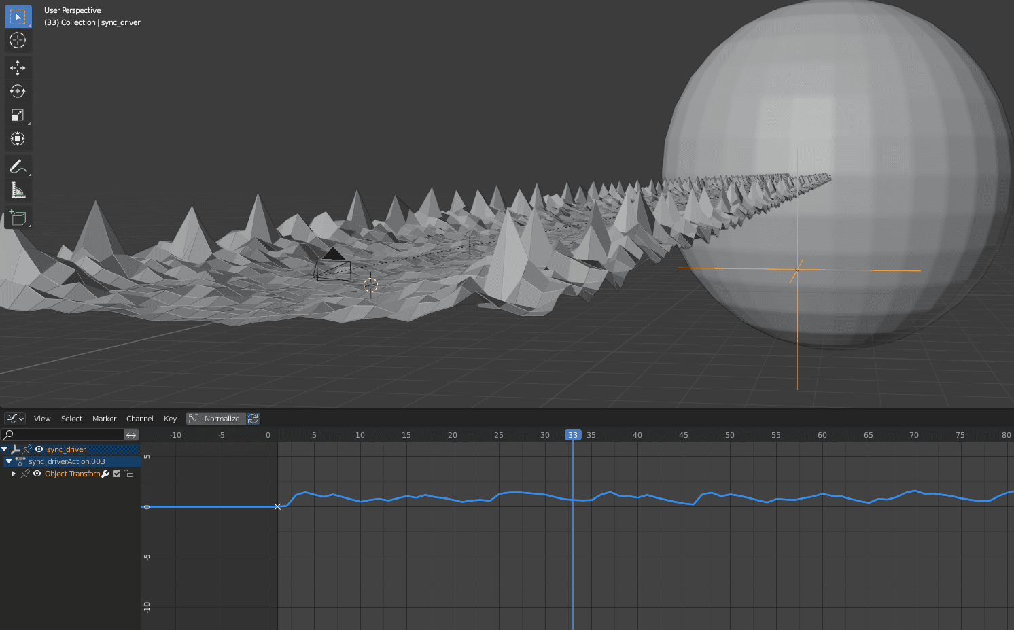Open the editor type dropdown
Image resolution: width=1014 pixels, height=630 pixels.
[x=15, y=419]
